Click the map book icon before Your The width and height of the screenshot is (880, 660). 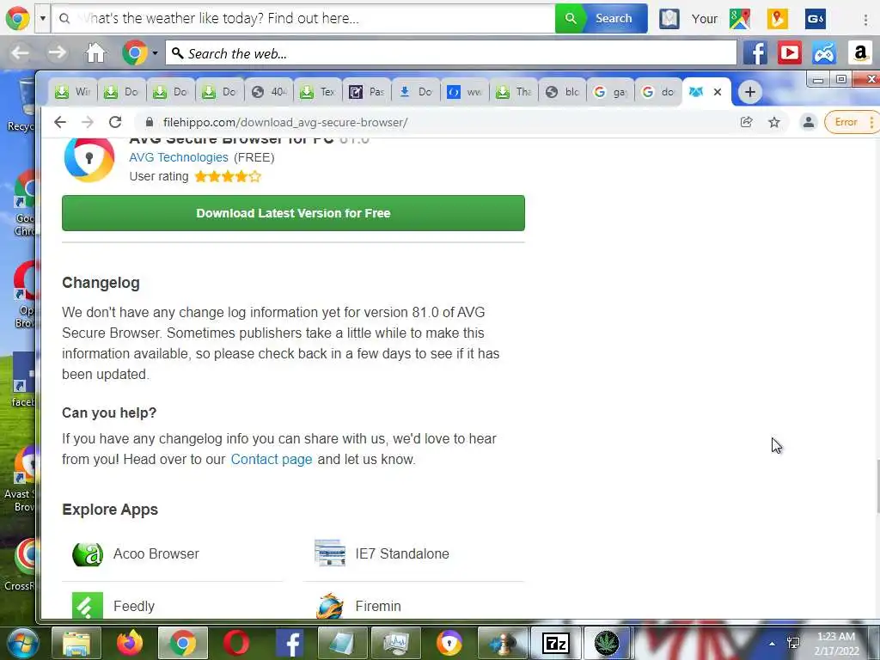click(x=669, y=19)
